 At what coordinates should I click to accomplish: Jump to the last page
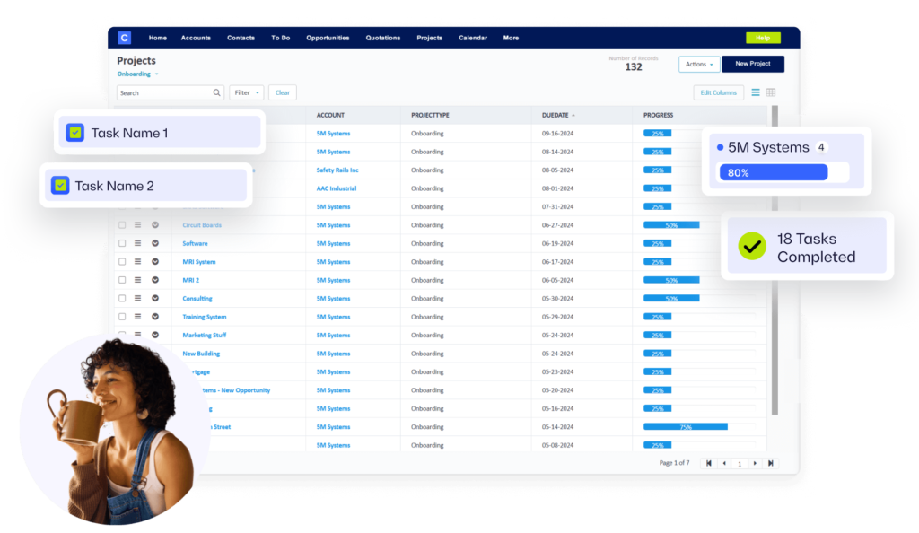[771, 463]
